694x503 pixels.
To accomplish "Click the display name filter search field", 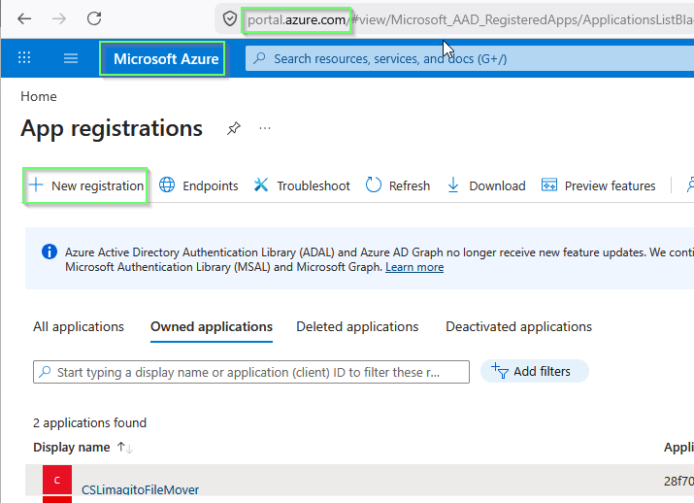I will click(251, 372).
